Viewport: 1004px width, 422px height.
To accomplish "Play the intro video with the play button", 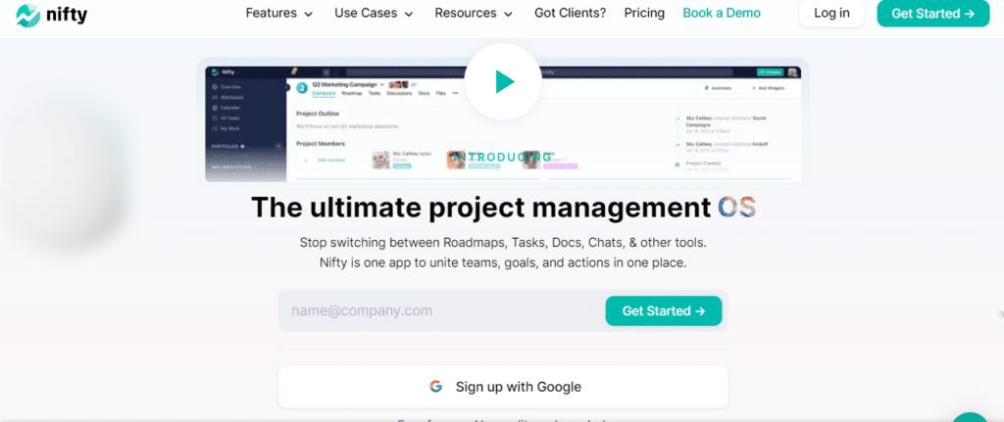I will pos(504,82).
